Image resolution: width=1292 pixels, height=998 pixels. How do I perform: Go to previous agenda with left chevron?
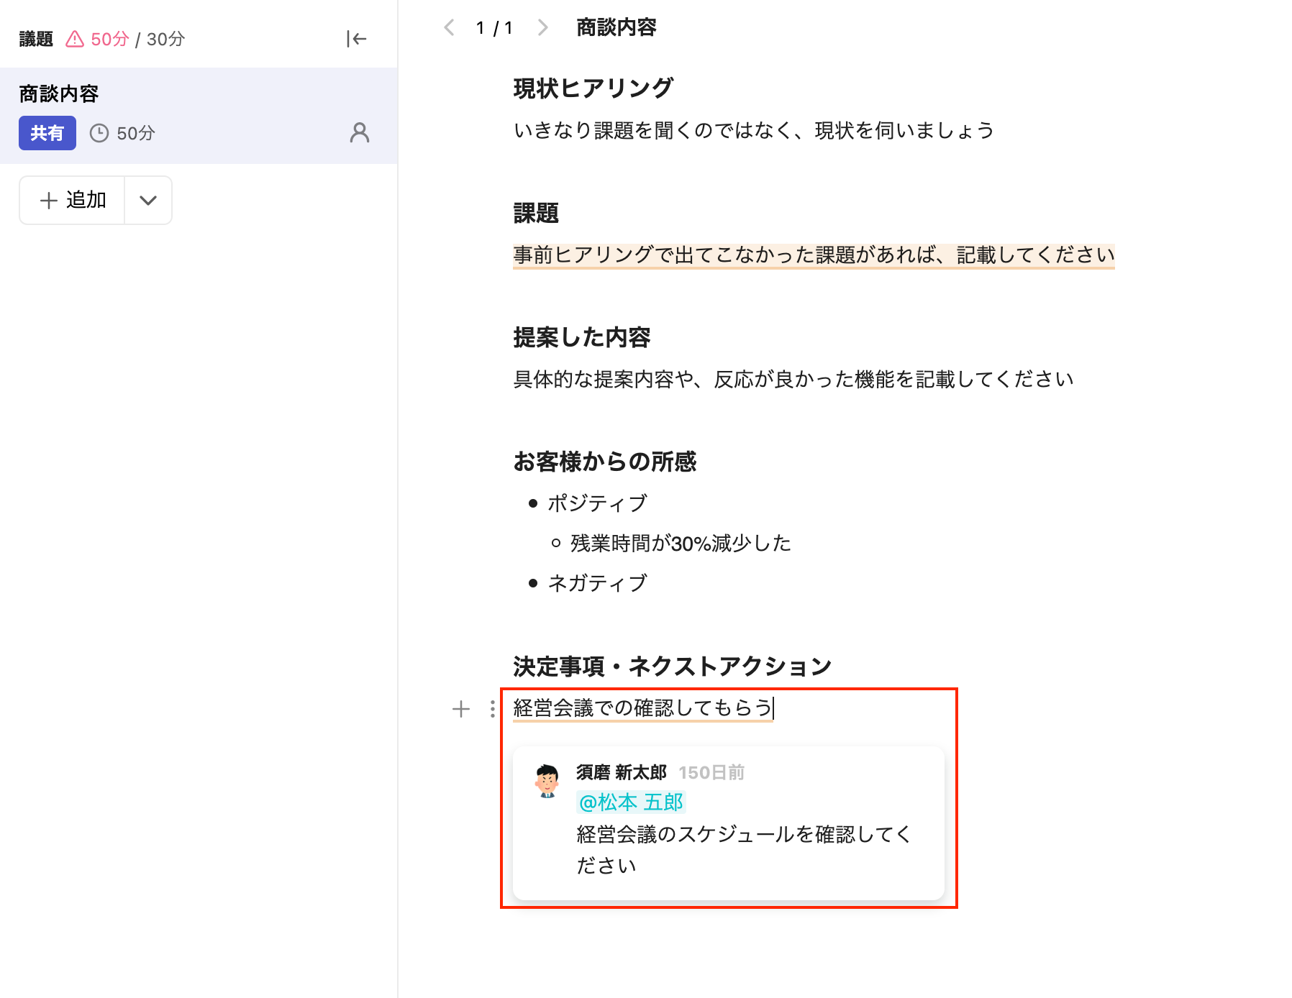coord(450,27)
